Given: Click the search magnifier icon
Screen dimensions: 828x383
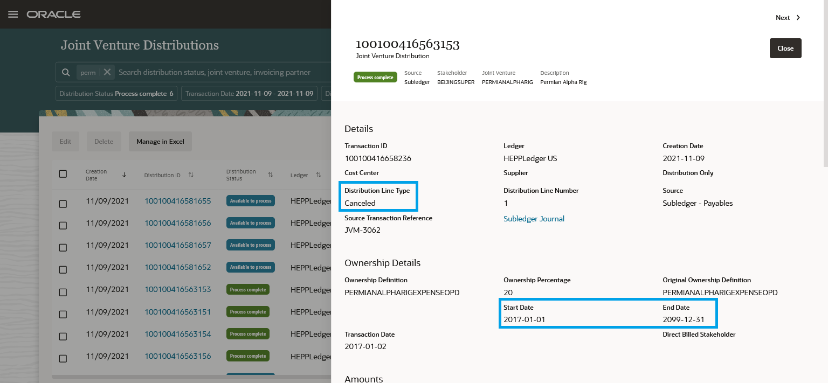Looking at the screenshot, I should tap(66, 72).
